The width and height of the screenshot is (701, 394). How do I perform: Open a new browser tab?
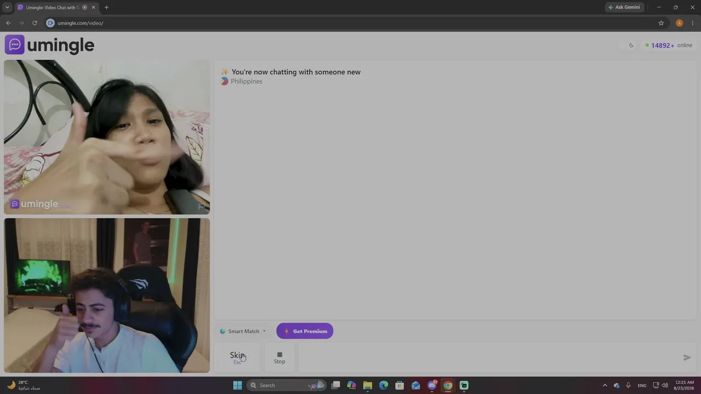coord(106,7)
